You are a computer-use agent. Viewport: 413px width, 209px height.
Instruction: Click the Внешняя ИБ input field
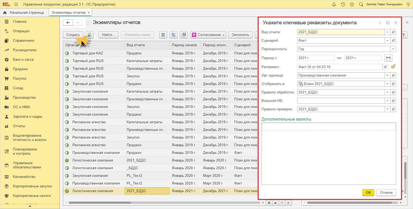(x=341, y=101)
